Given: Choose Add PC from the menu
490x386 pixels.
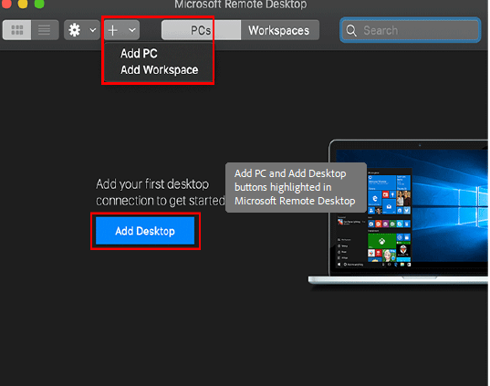Looking at the screenshot, I should pos(139,54).
